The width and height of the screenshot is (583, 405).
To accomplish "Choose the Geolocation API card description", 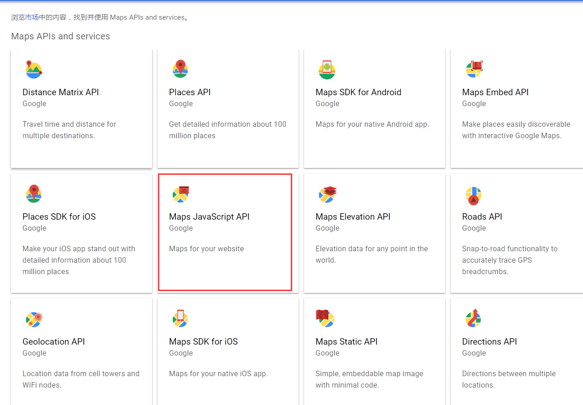I will [x=81, y=379].
